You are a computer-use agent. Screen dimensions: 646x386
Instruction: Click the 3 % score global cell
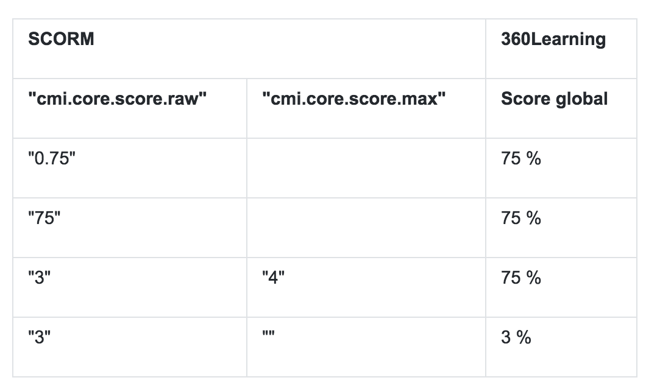tap(516, 338)
